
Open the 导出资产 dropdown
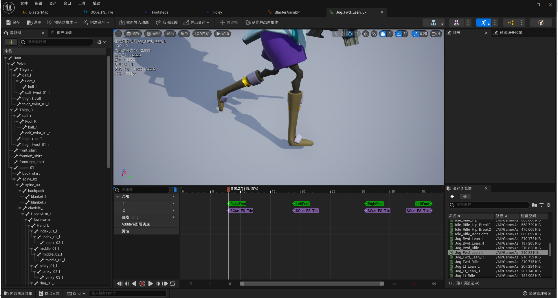(x=197, y=23)
